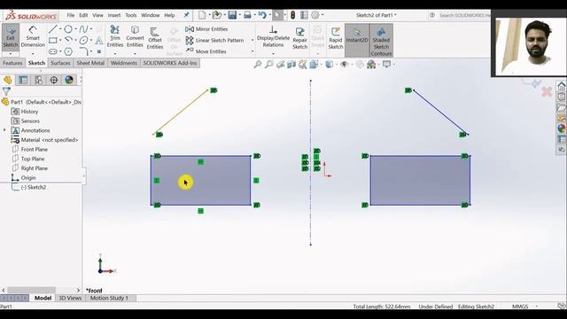
Task: Open the Hide/Show Items eye icon
Action: 345,65
